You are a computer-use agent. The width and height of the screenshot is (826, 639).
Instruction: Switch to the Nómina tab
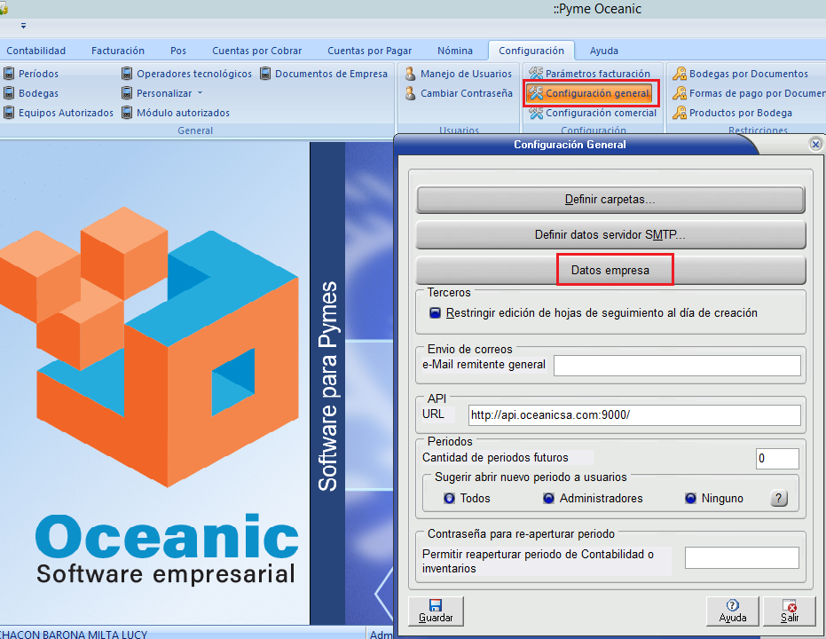point(454,51)
